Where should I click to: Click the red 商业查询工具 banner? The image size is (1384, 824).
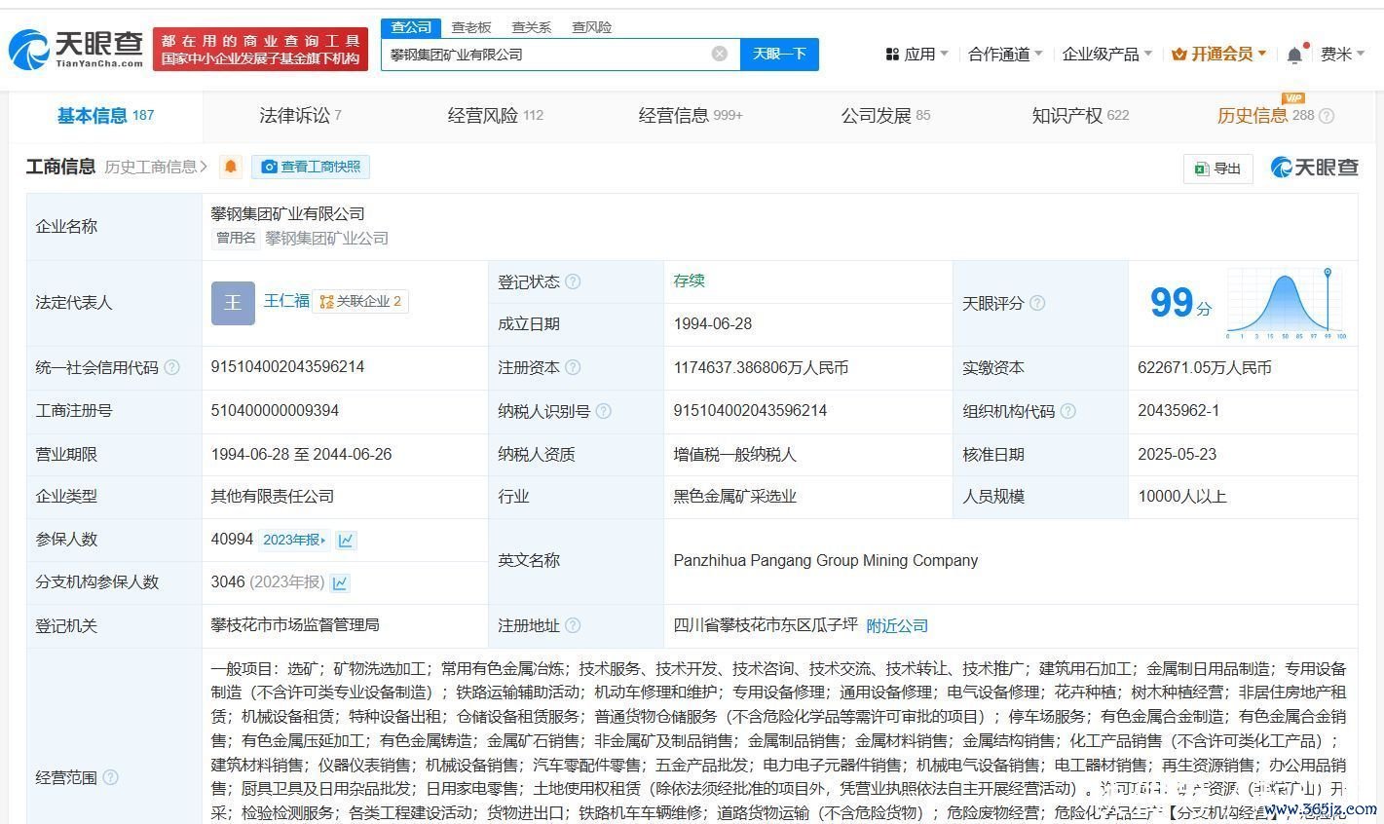point(261,49)
